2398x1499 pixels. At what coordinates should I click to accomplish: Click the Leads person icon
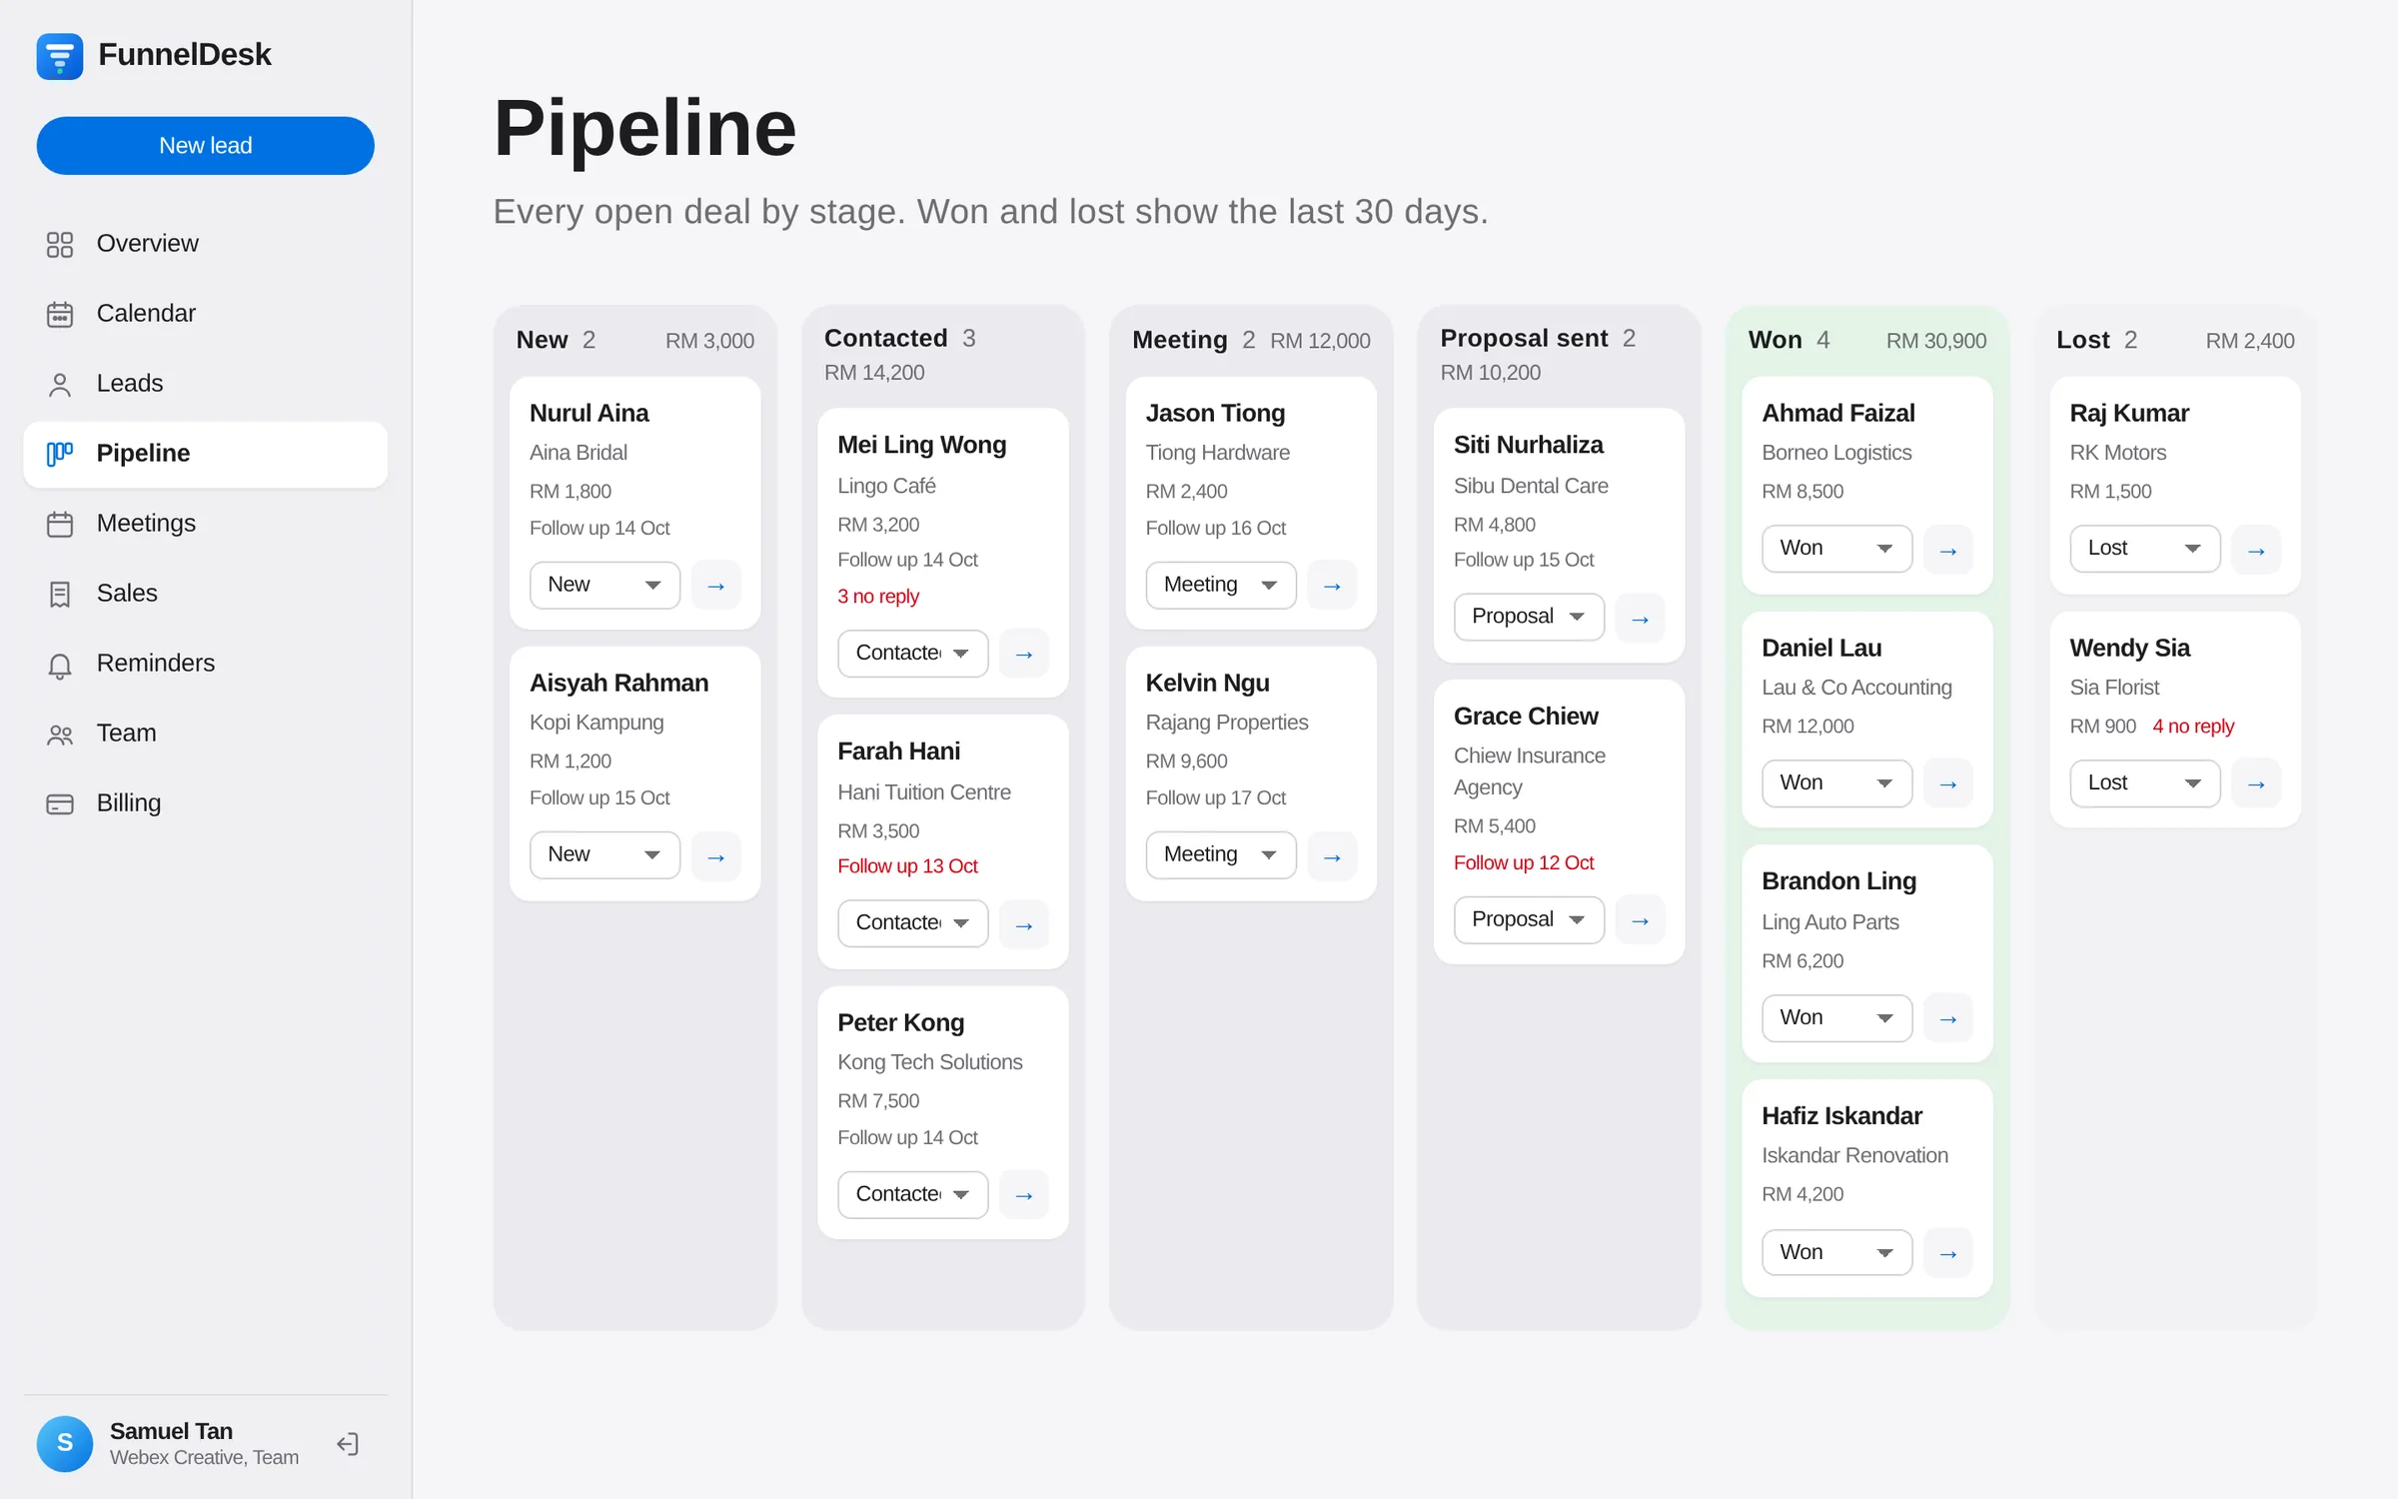[60, 384]
